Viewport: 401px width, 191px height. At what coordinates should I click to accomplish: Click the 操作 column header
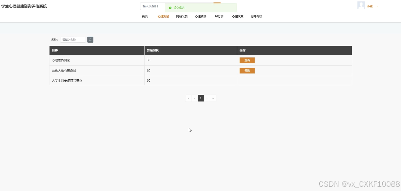294,50
